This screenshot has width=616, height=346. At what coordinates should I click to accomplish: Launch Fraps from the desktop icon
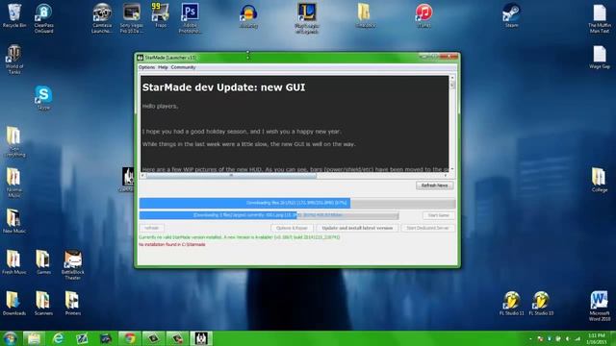(161, 15)
